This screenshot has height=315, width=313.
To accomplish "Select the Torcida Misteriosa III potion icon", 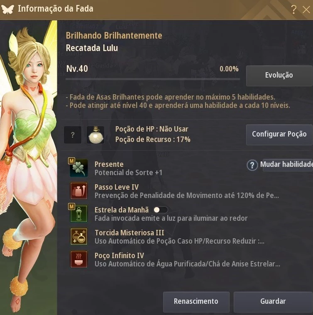I will pyautogui.click(x=79, y=237).
